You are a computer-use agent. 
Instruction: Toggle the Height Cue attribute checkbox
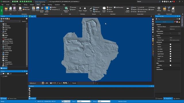pyautogui.click(x=170, y=56)
